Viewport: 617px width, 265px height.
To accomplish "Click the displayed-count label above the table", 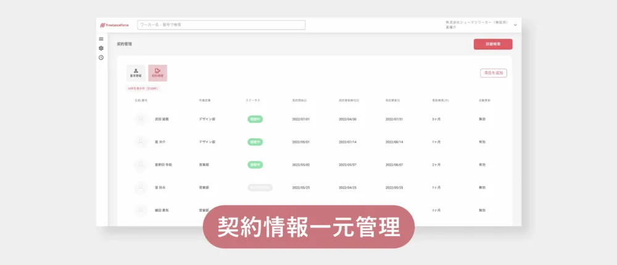I will [x=143, y=89].
